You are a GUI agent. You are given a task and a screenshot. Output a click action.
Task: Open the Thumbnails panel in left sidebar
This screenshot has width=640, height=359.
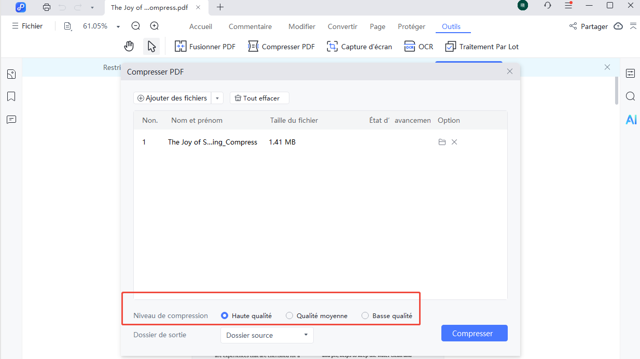point(11,74)
